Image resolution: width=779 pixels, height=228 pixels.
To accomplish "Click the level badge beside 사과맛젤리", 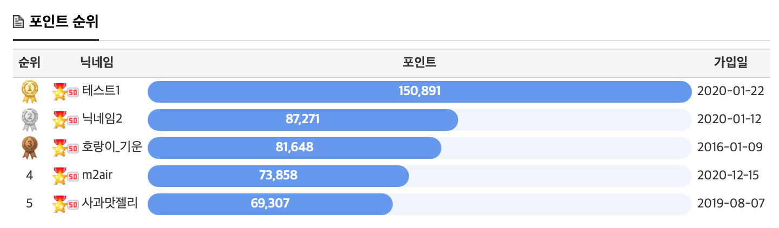I will coord(67,204).
